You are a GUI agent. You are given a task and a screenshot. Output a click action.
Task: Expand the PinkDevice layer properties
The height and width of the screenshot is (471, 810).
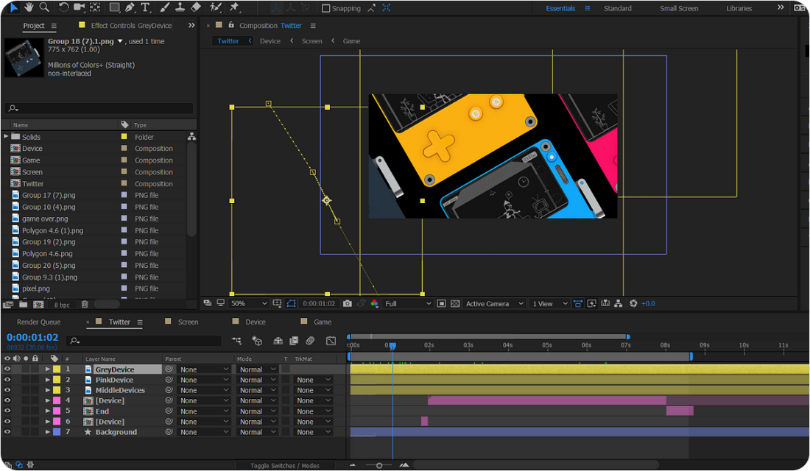coord(48,380)
